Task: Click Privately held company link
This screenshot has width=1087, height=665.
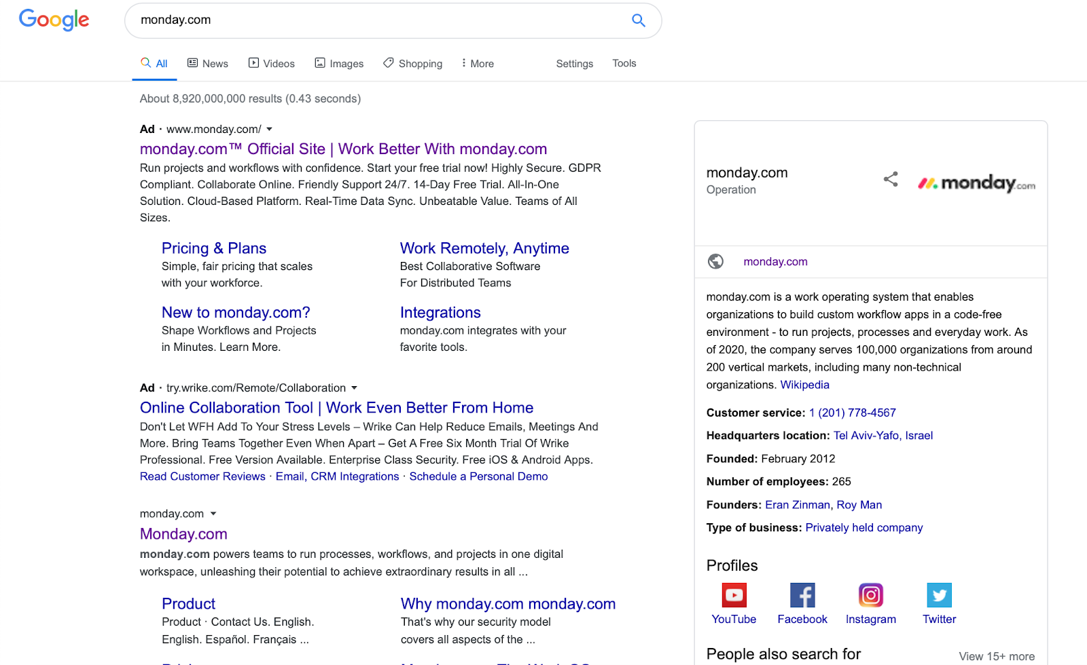Action: tap(864, 528)
